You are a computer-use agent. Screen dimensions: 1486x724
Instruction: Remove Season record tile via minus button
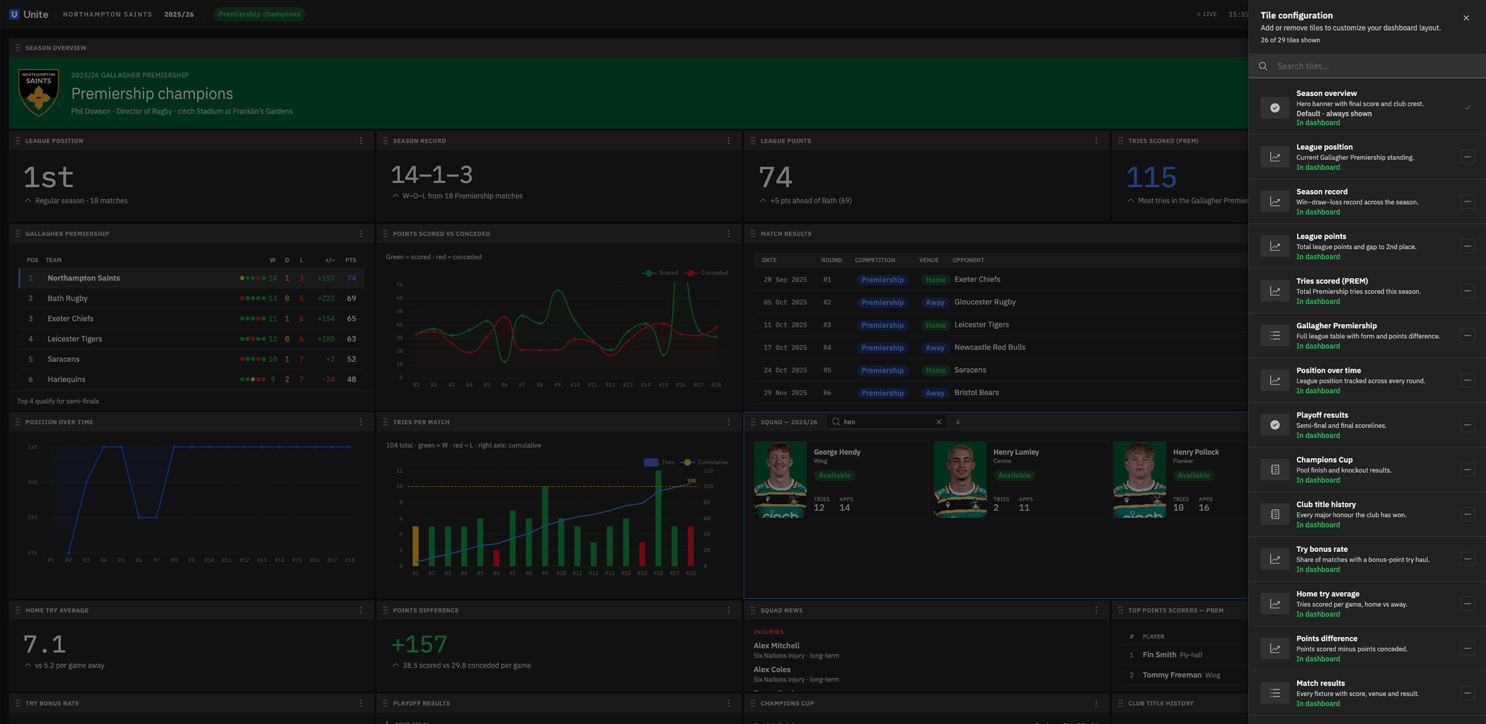tap(1467, 202)
